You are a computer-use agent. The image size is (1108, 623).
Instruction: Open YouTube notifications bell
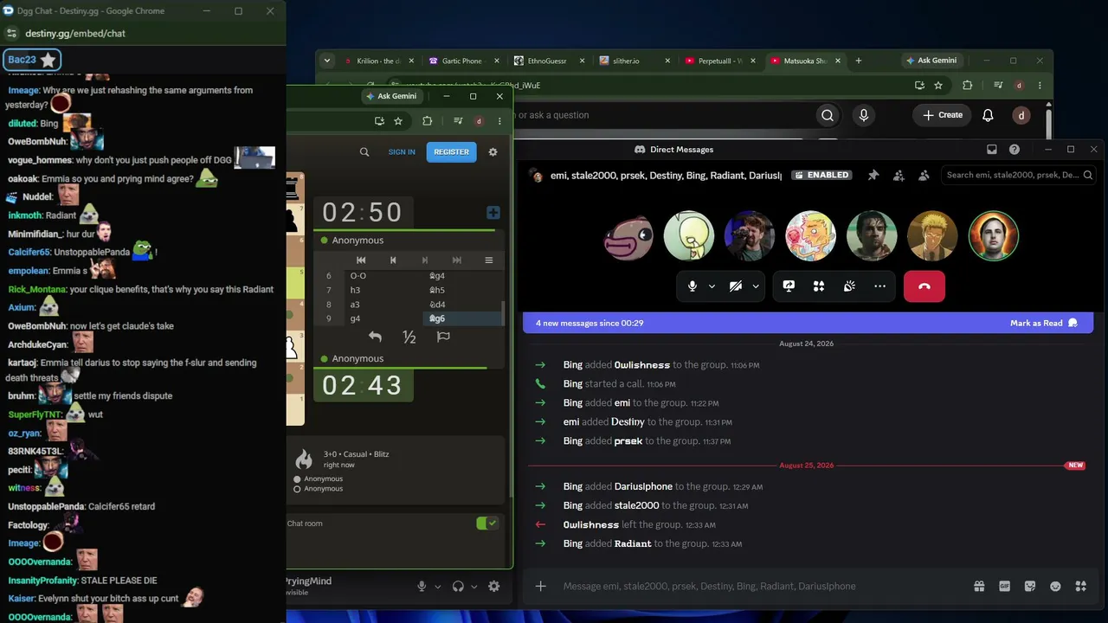point(988,115)
